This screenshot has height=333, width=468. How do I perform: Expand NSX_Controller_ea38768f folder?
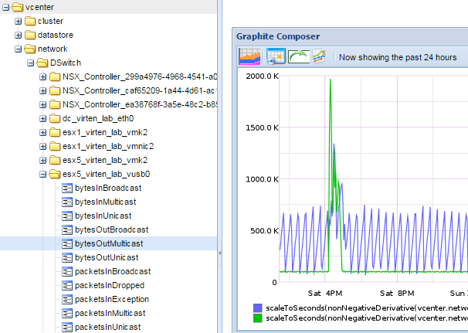coord(43,104)
